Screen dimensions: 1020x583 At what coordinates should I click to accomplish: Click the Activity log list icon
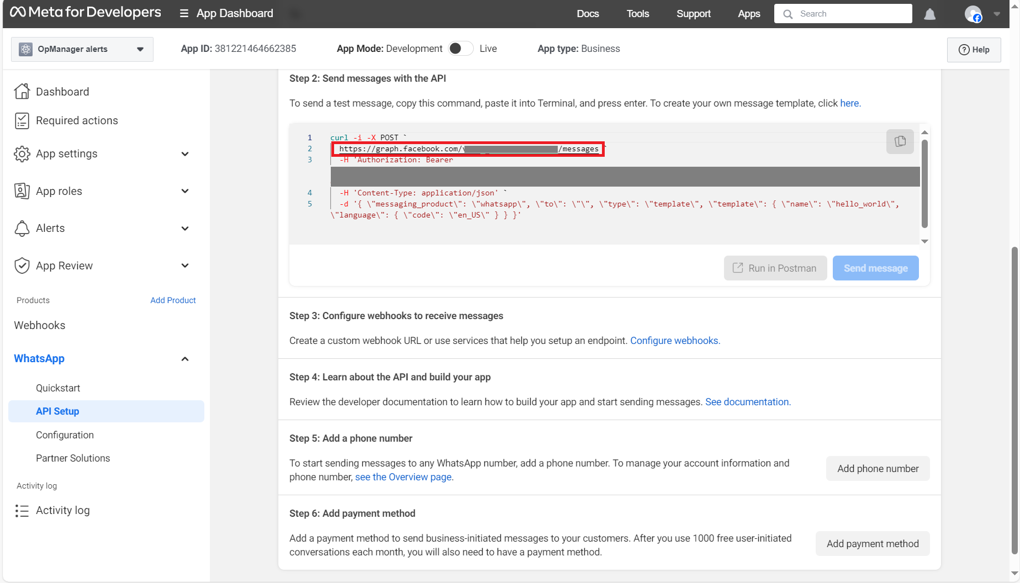point(22,511)
